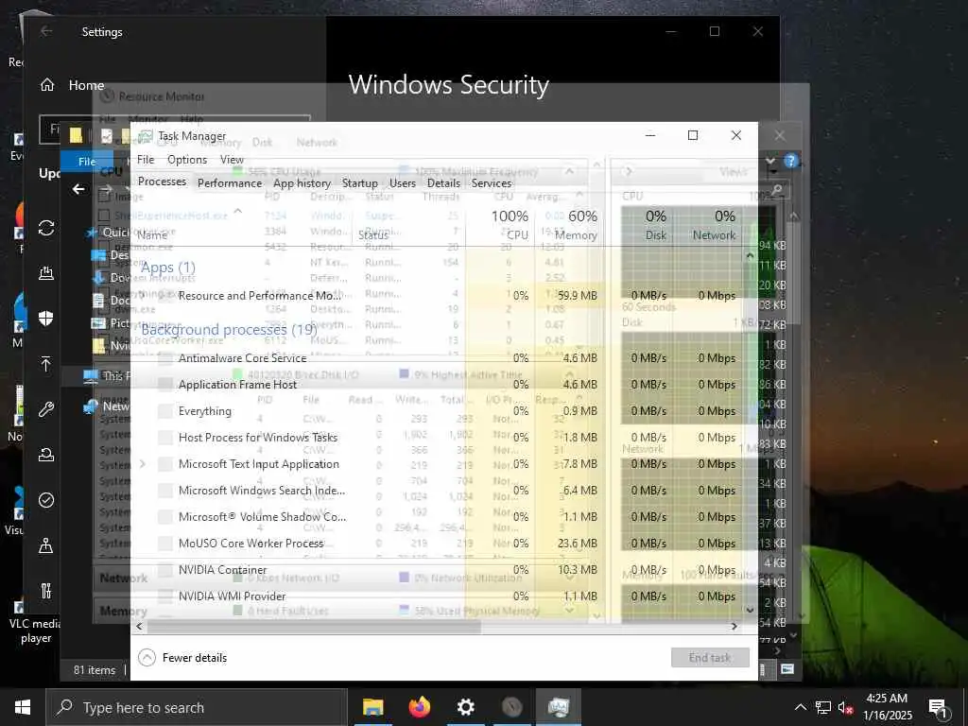This screenshot has width=968, height=726.
Task: Launch Firefox from the taskbar
Action: pos(419,707)
